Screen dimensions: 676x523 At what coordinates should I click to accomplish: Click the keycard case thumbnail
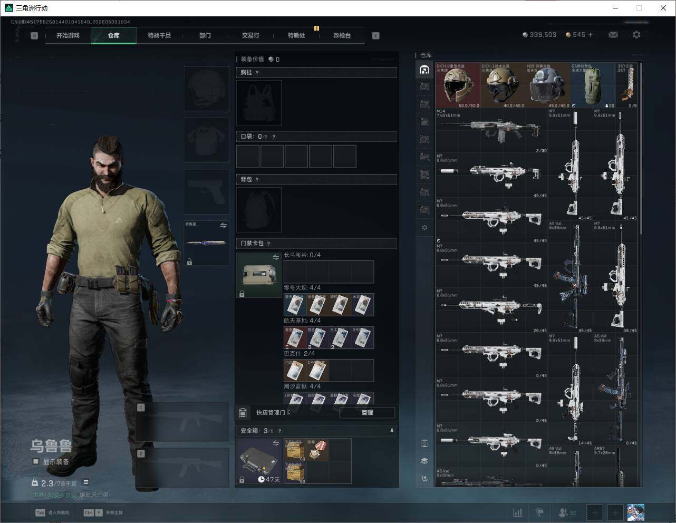point(259,276)
